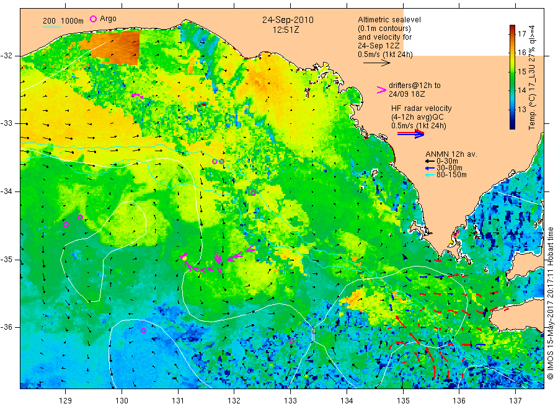Click the Argo float near 130.4, -36
The width and height of the screenshot is (558, 409).
pyautogui.click(x=143, y=330)
